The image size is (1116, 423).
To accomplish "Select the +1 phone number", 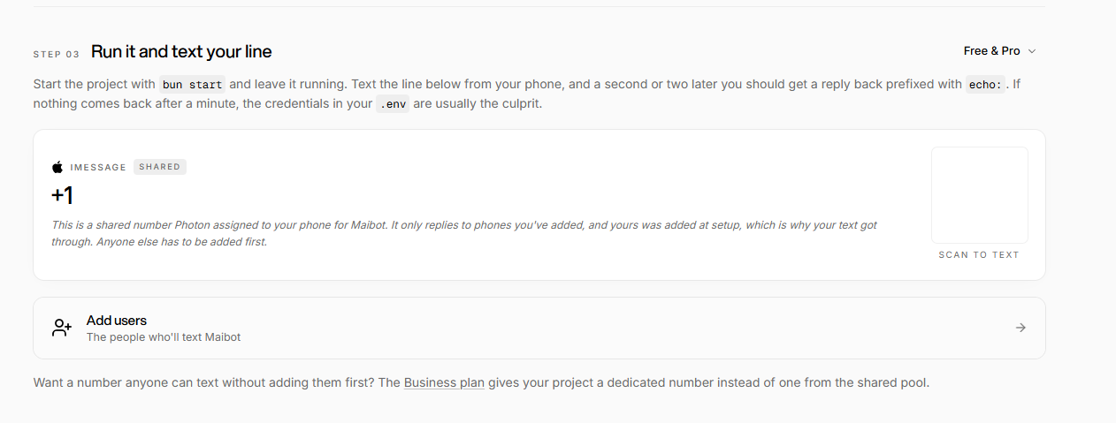I will (62, 195).
